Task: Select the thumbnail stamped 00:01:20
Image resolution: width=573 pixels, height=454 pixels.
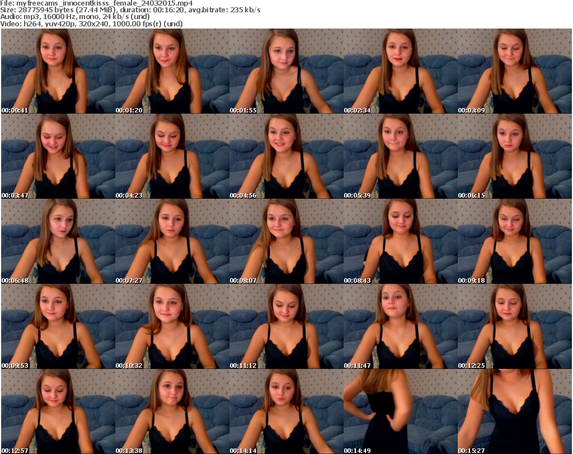Action: (x=172, y=71)
